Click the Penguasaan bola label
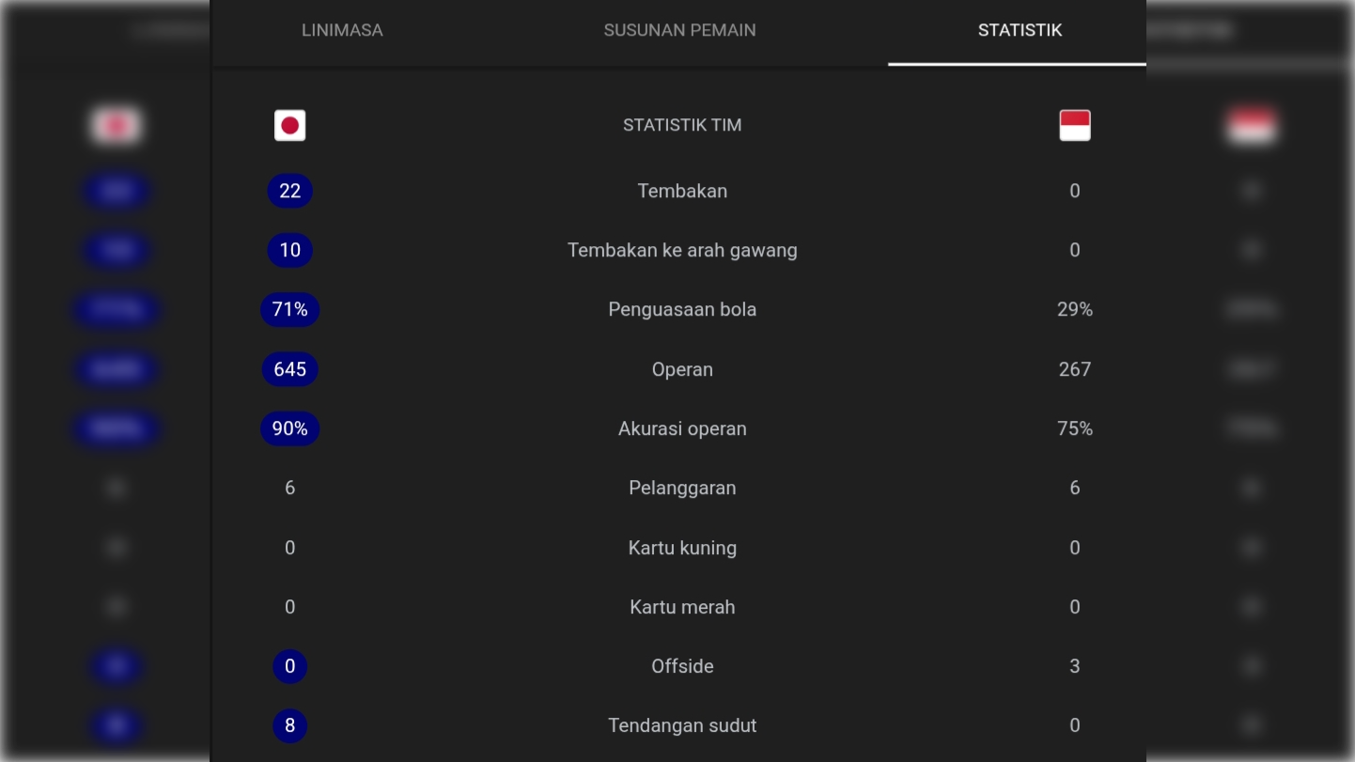Image resolution: width=1355 pixels, height=762 pixels. pos(682,309)
